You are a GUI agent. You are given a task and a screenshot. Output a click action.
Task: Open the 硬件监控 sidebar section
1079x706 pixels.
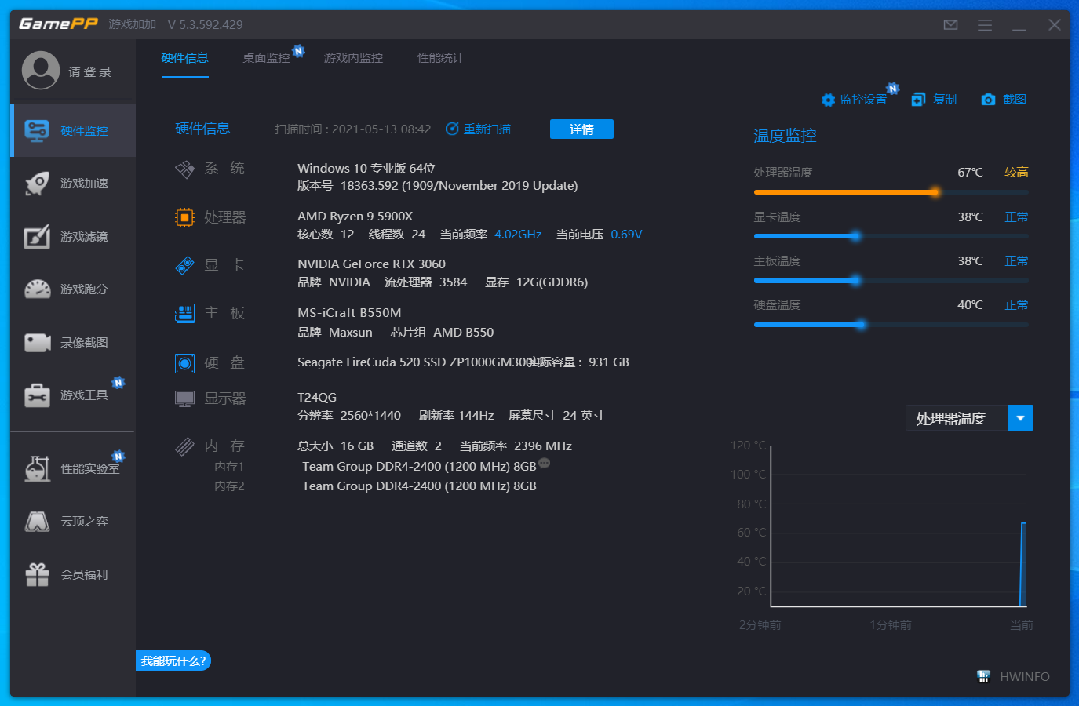click(x=73, y=130)
